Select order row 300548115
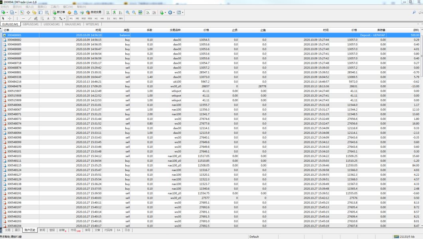423x239 pixels. click(x=16, y=165)
